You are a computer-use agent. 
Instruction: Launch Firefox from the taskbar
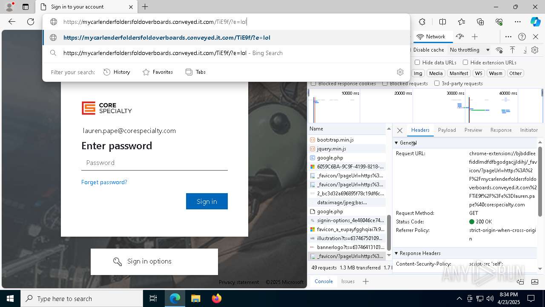(x=216, y=298)
